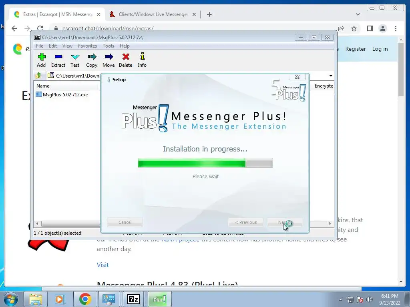The height and width of the screenshot is (307, 410).
Task: Click Register link on Escargot page
Action: click(x=356, y=49)
